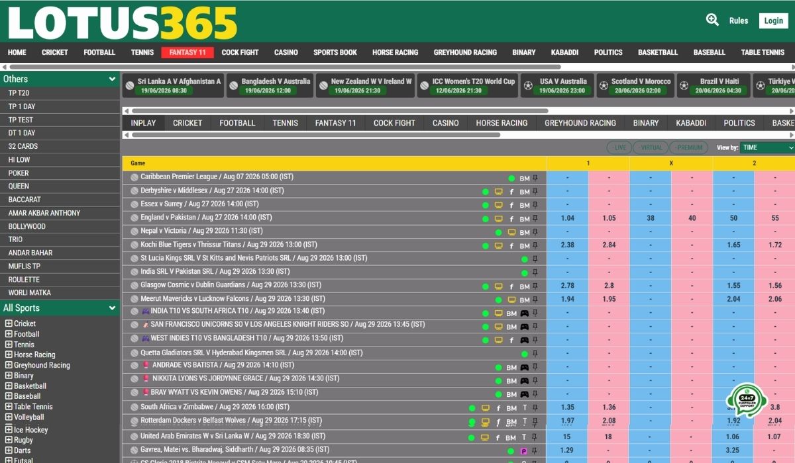Click BM icon for Meerut Mavericks v Lucknow Falcons
Screen dimensions: 795x463
pyautogui.click(x=524, y=300)
